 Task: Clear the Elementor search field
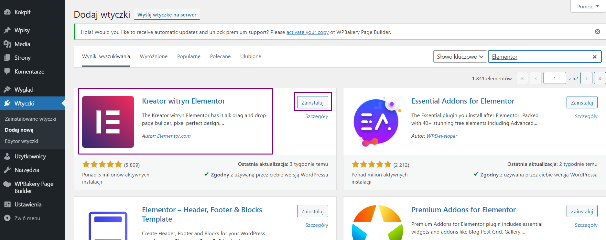(x=594, y=57)
